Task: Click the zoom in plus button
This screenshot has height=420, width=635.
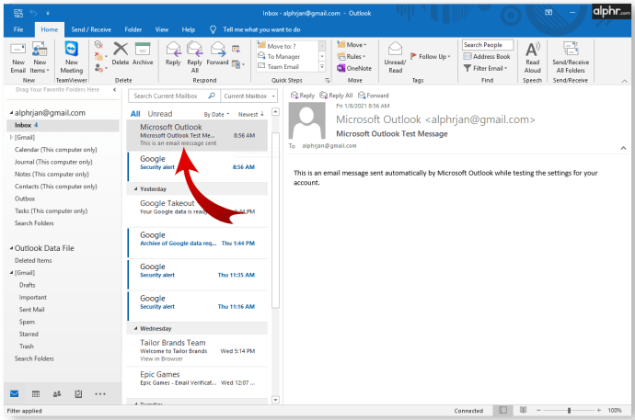Action: pyautogui.click(x=598, y=410)
